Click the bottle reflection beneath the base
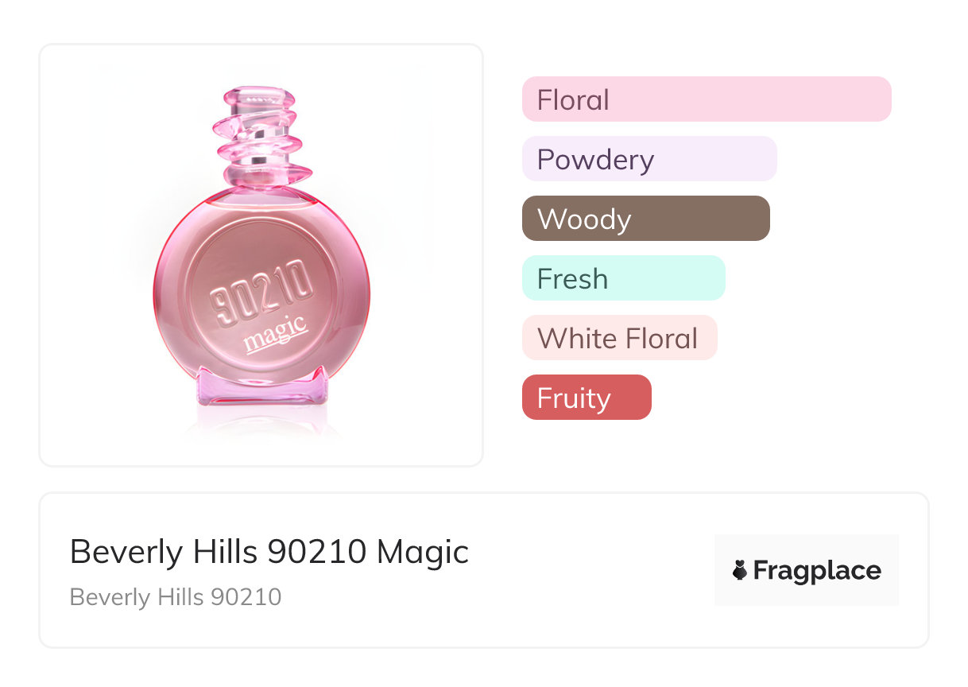Screen dimensions: 968x687 pos(261,425)
